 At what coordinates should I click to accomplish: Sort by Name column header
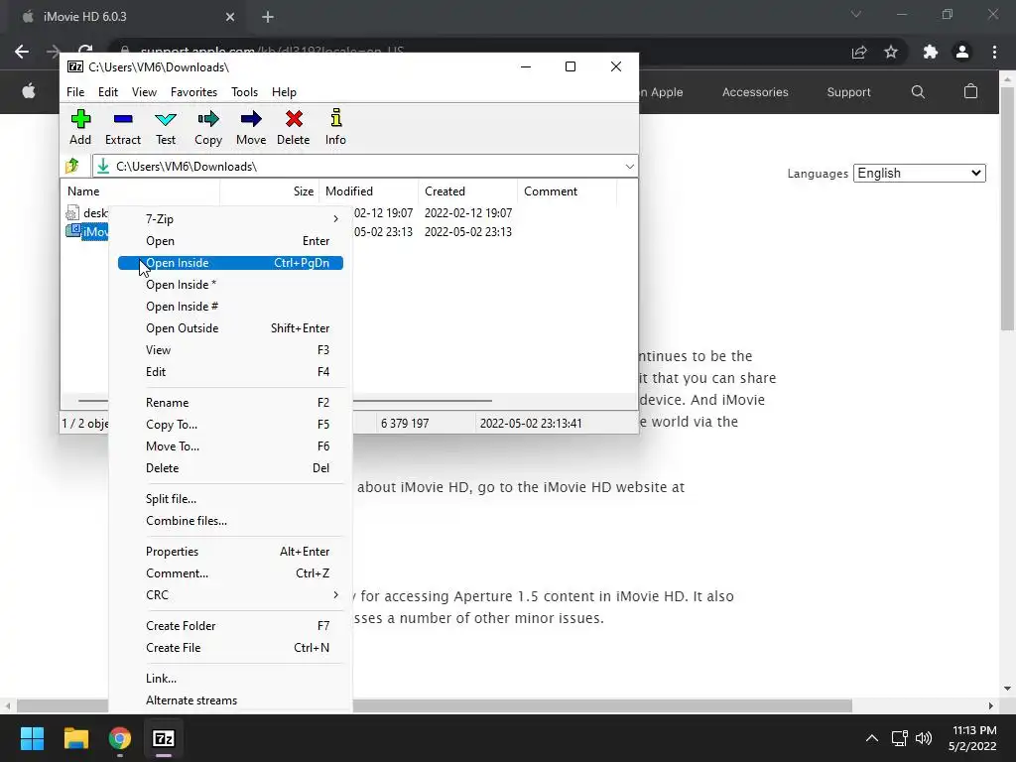pyautogui.click(x=141, y=191)
